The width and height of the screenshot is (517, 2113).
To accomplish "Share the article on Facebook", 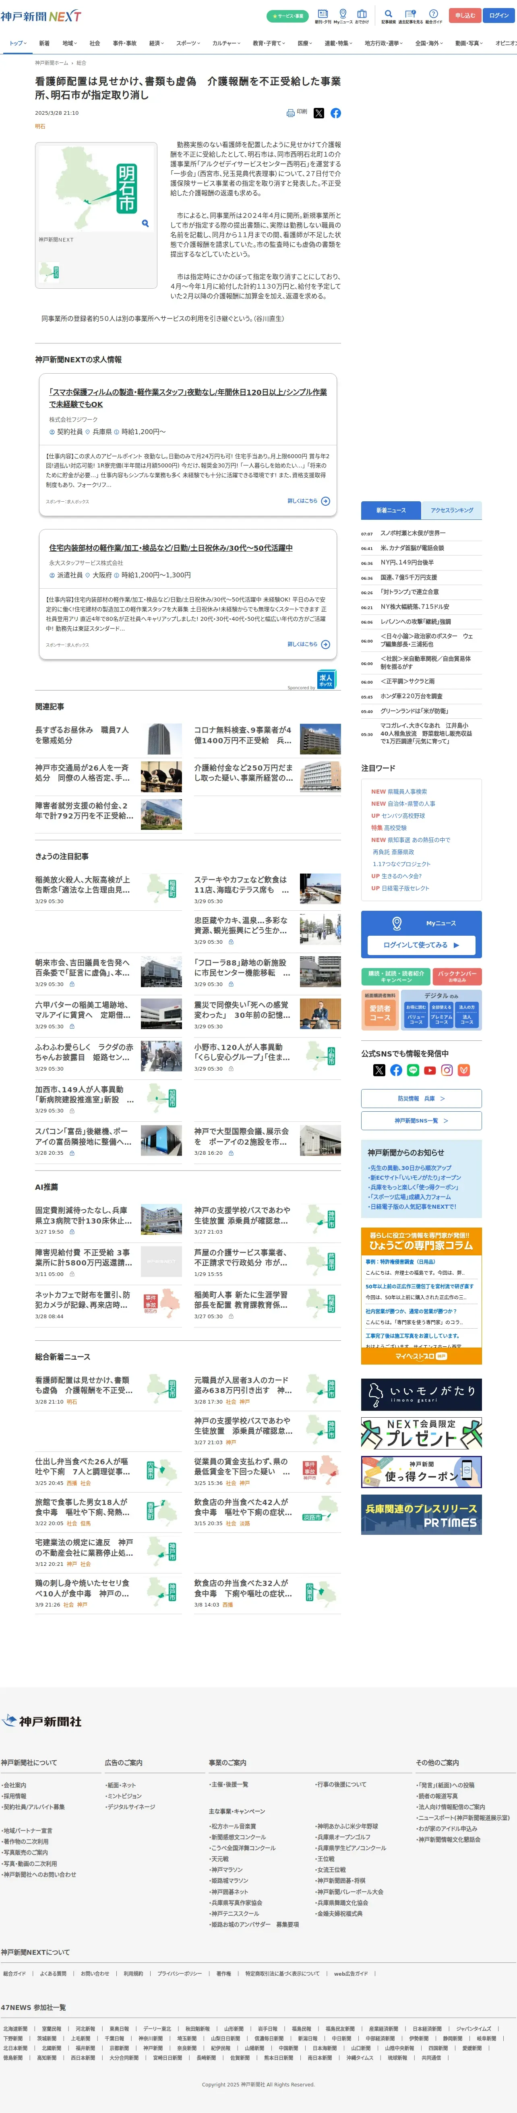I will coord(336,113).
